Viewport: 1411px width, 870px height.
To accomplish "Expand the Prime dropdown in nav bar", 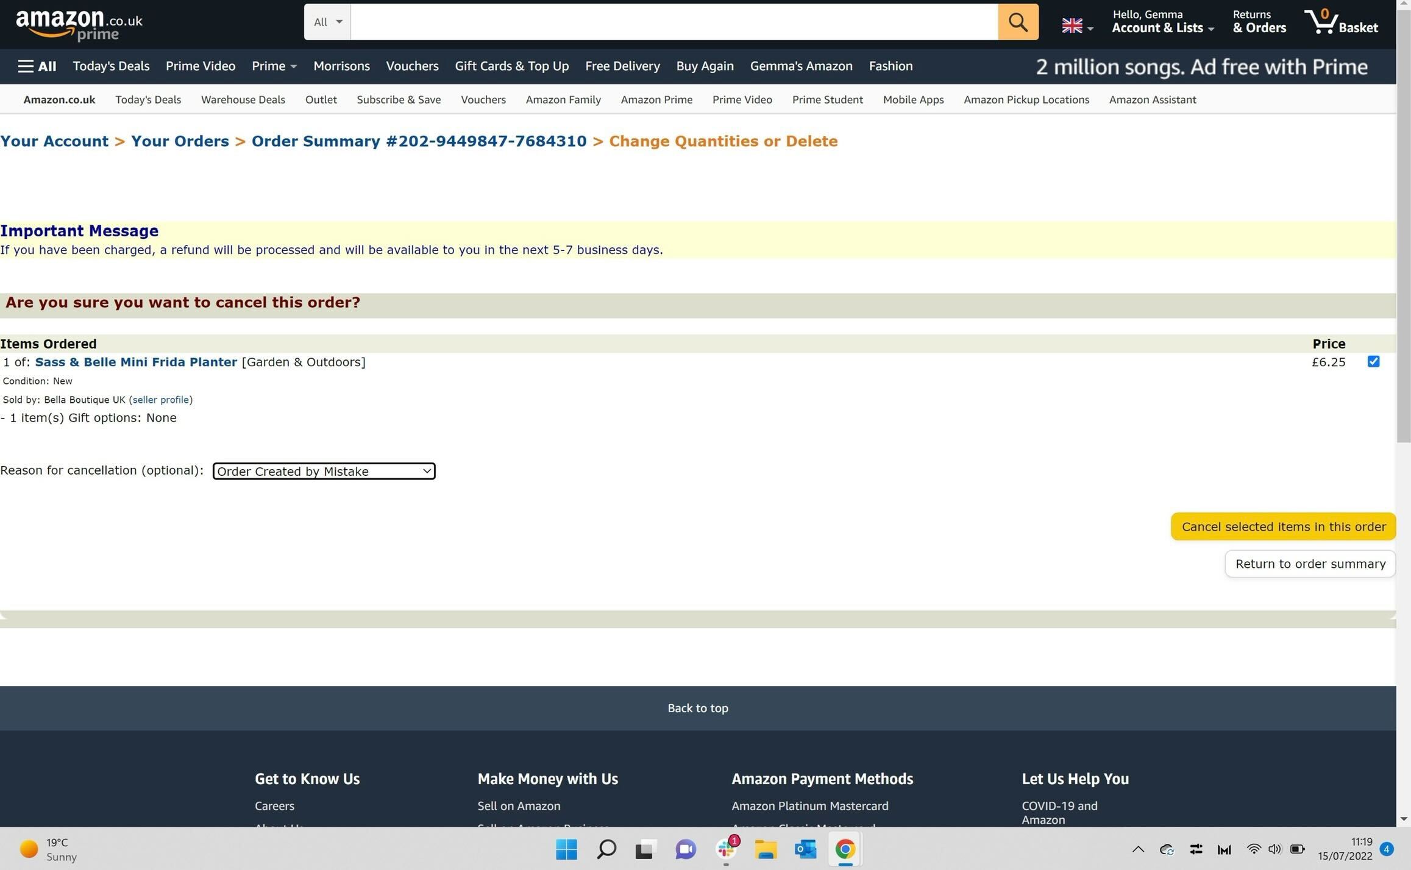I will pos(274,66).
